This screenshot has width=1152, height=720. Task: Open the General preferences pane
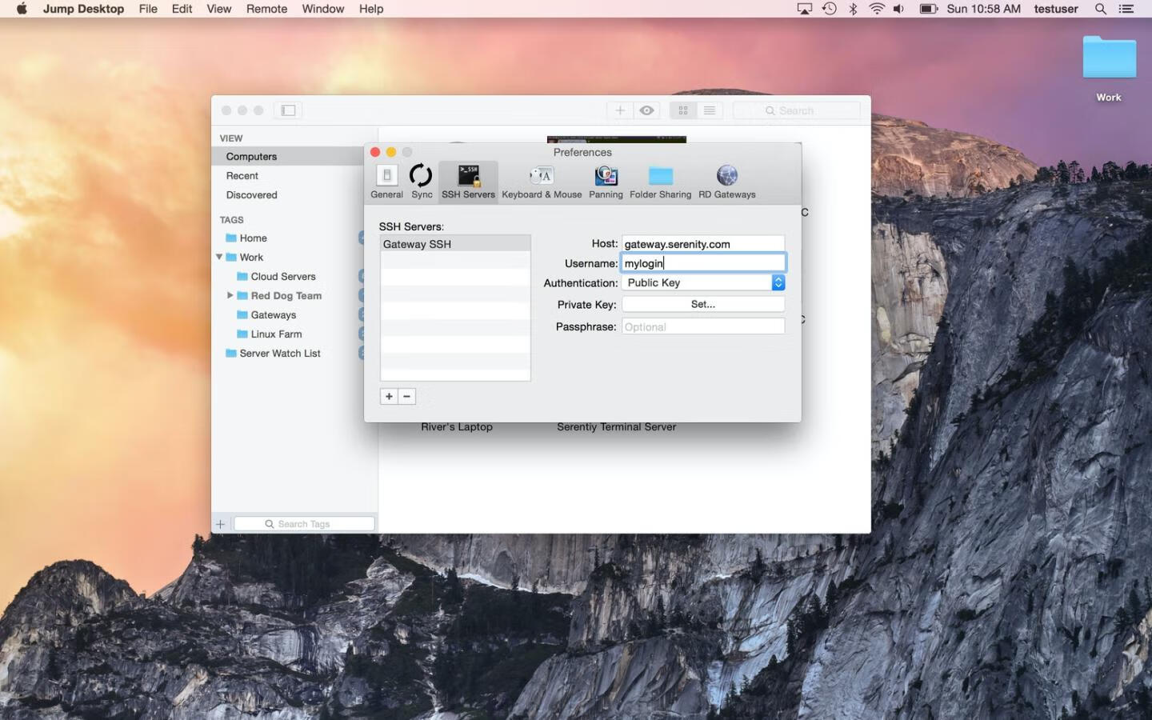point(386,181)
